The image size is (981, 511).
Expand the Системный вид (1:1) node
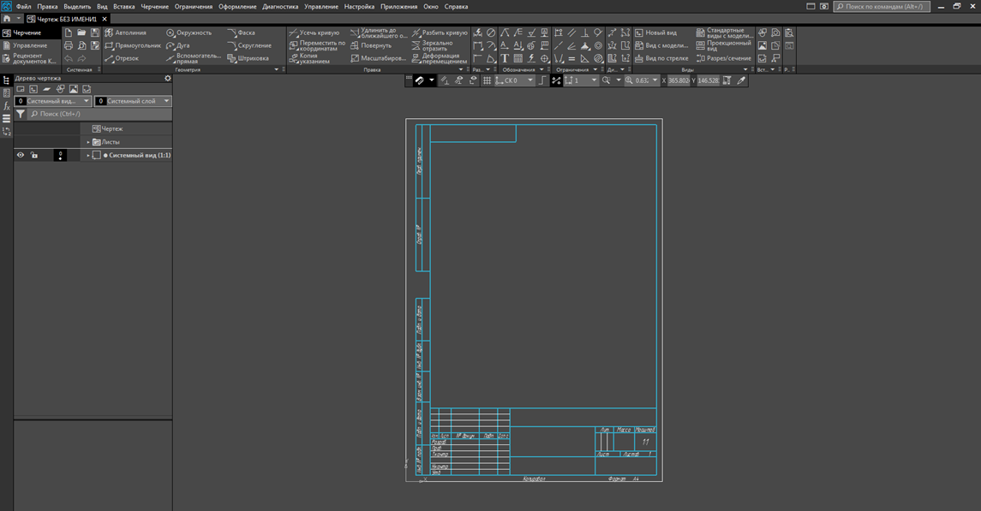88,155
